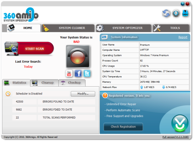This screenshot has height=141, width=193.
Task: Open the Twitter bird icon
Action: pos(87,73)
